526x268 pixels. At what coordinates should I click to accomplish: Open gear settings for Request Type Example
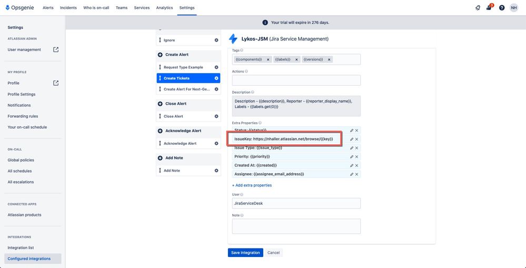[x=216, y=67]
